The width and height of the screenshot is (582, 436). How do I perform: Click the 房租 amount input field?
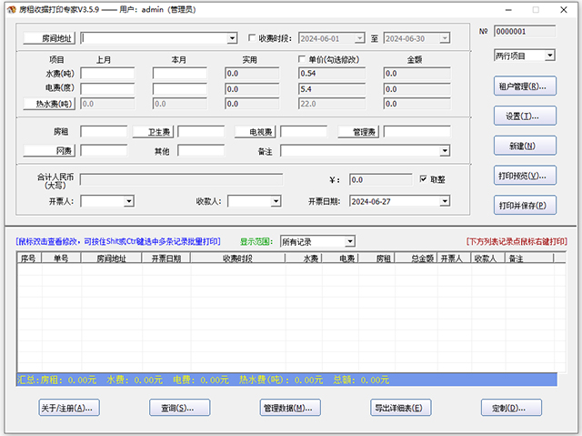pyautogui.click(x=104, y=131)
